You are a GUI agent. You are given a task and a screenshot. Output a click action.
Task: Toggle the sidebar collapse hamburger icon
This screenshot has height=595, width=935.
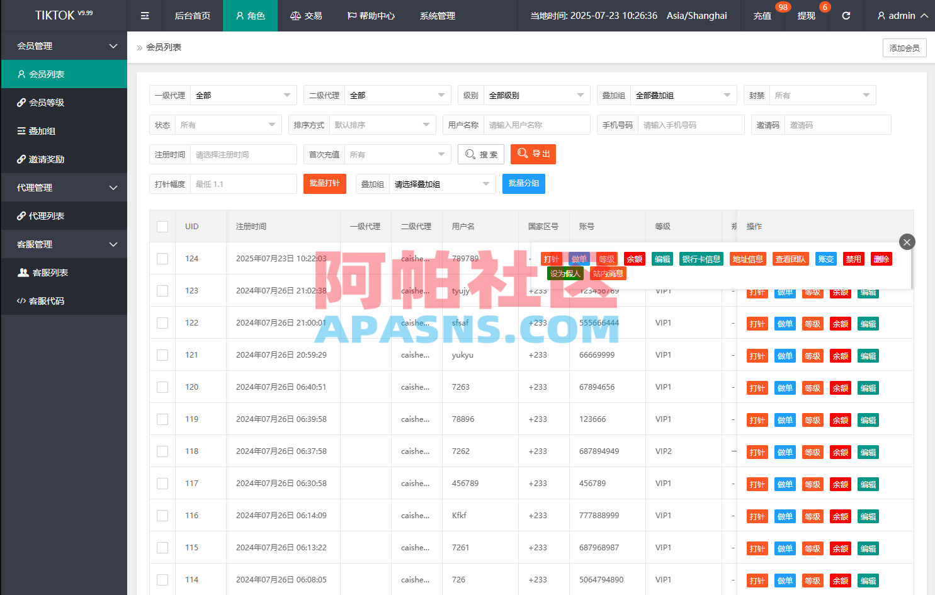[145, 16]
